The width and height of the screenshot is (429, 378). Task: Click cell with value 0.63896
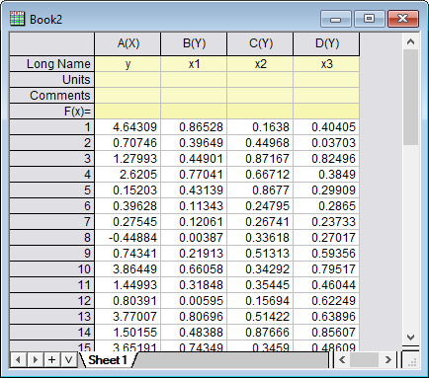(x=326, y=317)
